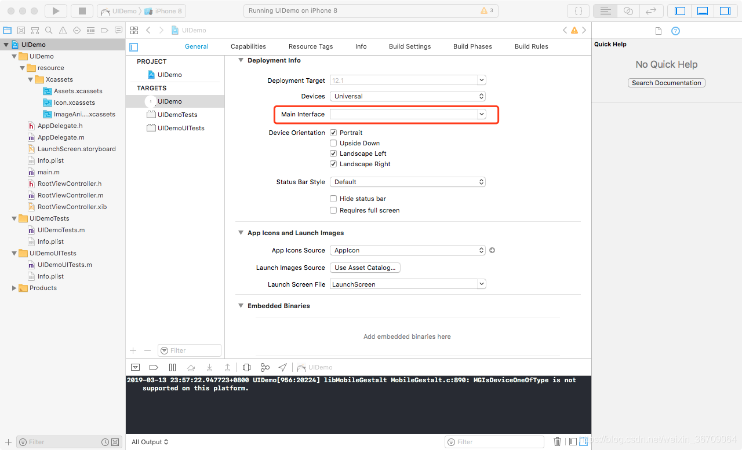This screenshot has width=742, height=450.
Task: Switch to the Capabilities tab
Action: point(248,46)
